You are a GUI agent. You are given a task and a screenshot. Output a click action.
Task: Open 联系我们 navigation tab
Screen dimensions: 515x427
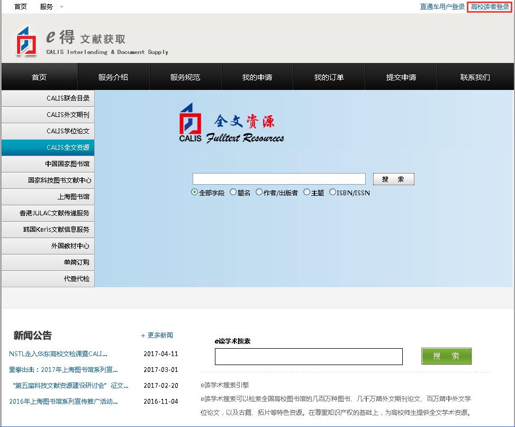tap(475, 77)
